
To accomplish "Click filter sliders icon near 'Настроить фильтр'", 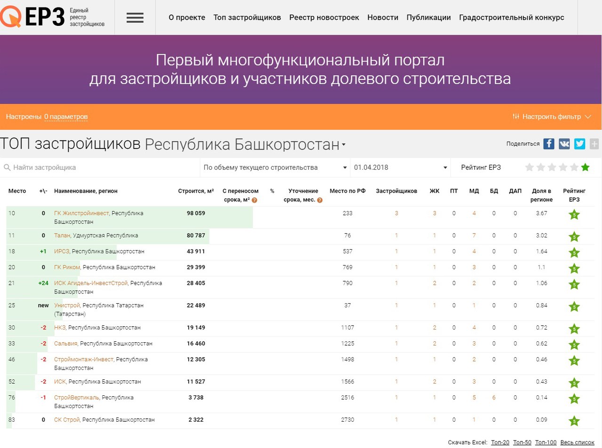I will 516,117.
